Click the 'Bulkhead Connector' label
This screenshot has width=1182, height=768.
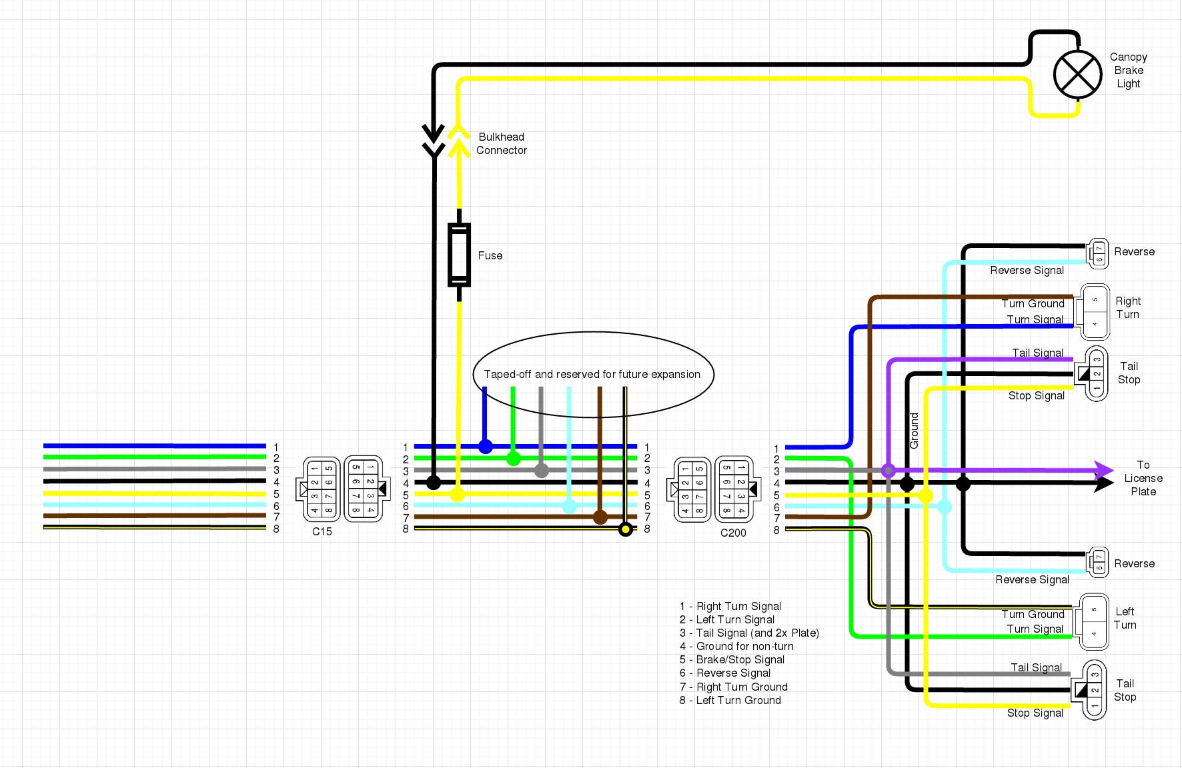[x=502, y=144]
